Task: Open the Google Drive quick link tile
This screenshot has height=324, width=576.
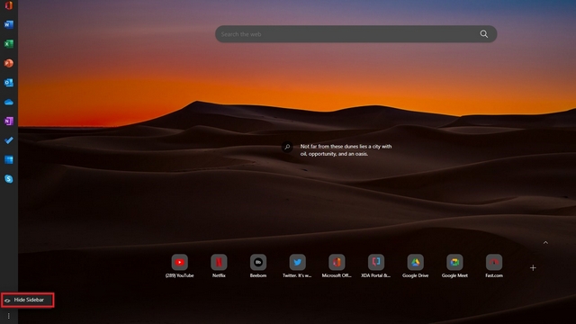Action: [415, 266]
